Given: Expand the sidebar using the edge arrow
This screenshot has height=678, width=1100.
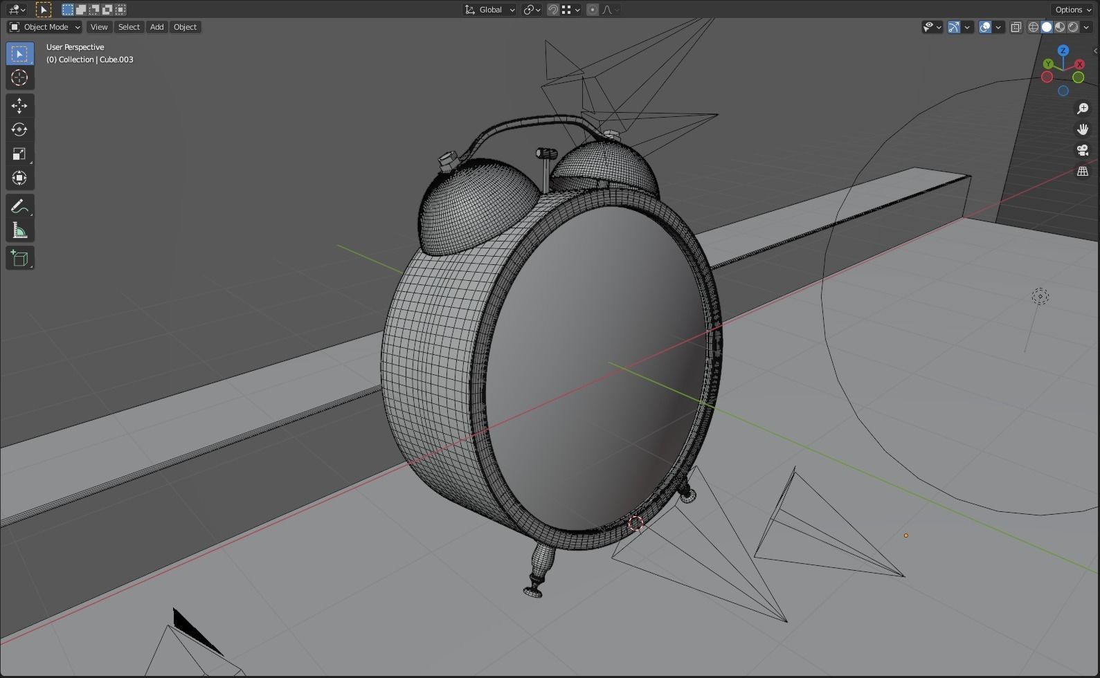Looking at the screenshot, I should pyautogui.click(x=1095, y=51).
